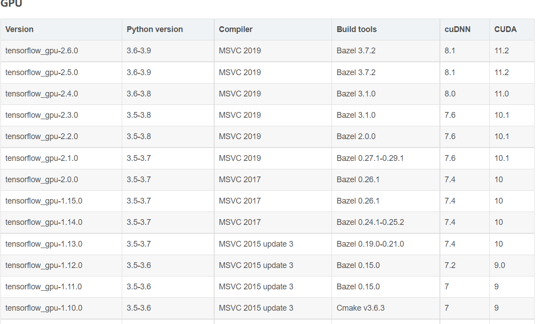
Task: Click the cuDNN 8.0 cell
Action: (x=465, y=94)
